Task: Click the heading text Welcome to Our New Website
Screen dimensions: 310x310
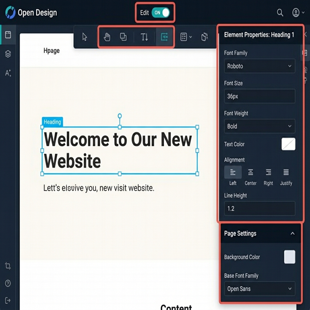Action: [x=118, y=150]
